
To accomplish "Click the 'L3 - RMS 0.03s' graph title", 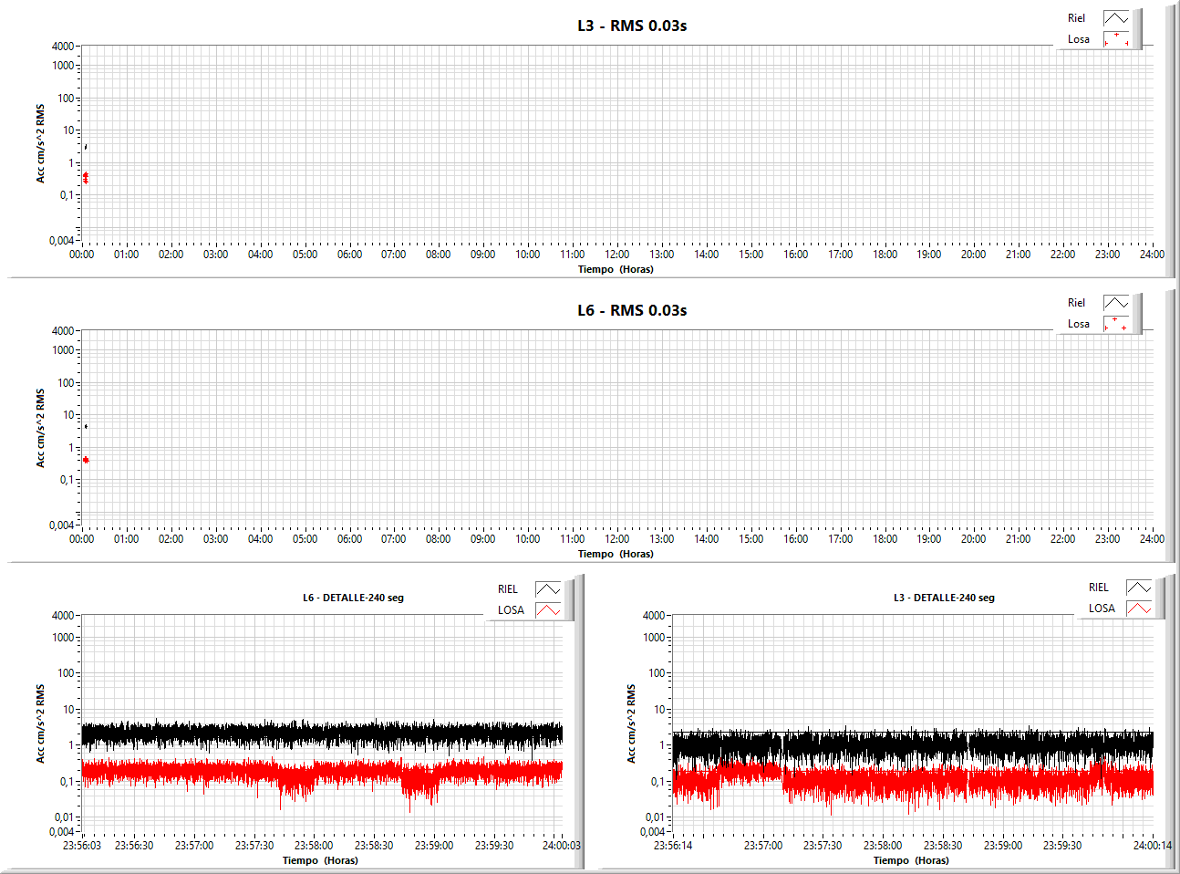I will click(632, 26).
